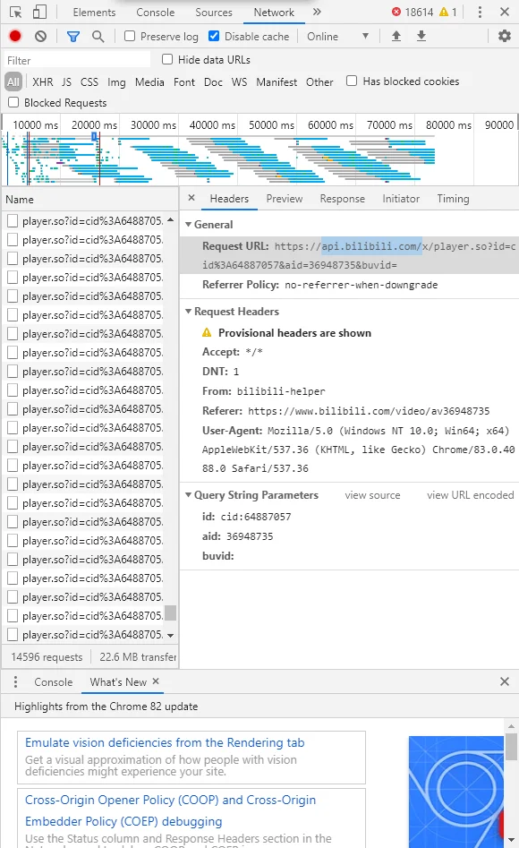Click the 30000 ms marker in timeline overview

[x=153, y=124]
